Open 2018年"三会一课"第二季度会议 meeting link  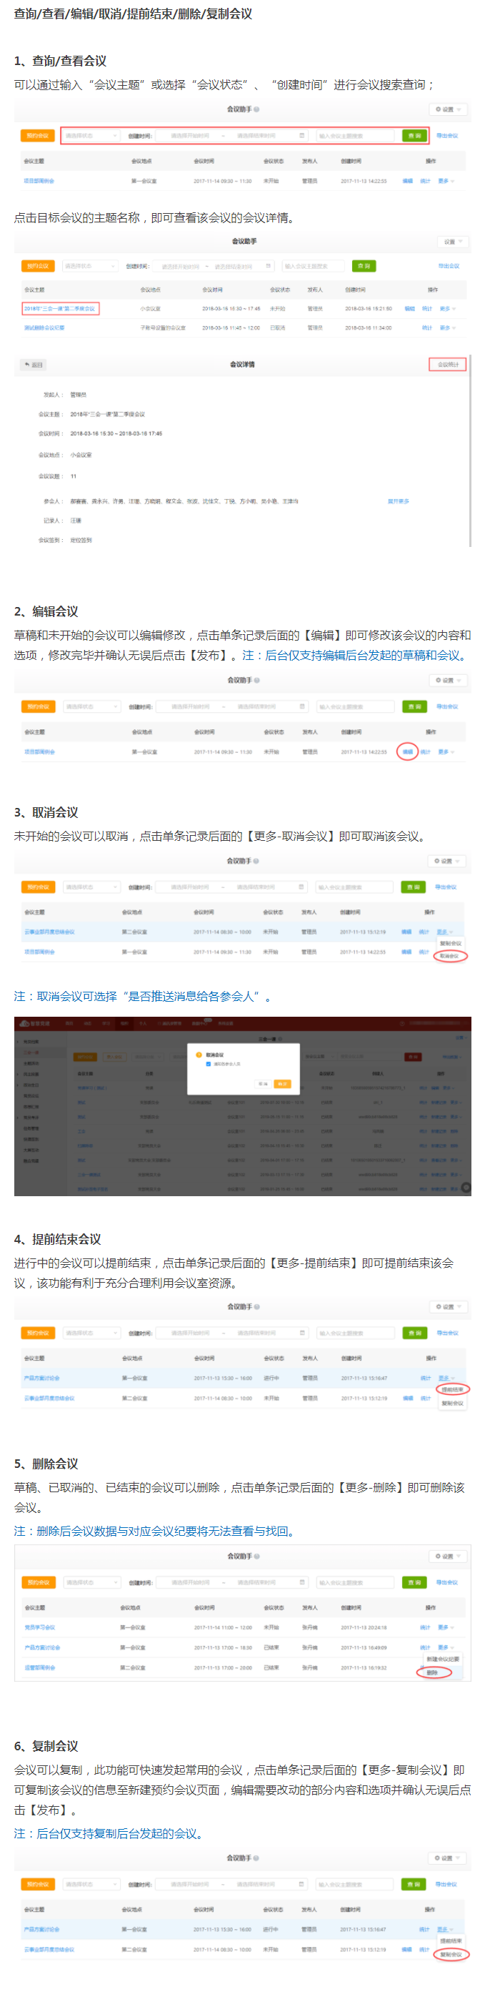59,309
